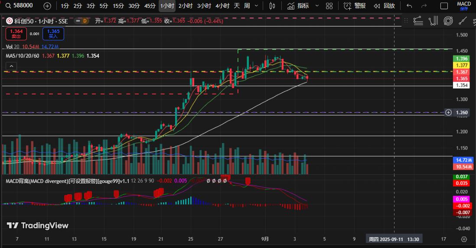
Task: Click the compare or add symbol plus icon
Action: coord(47,6)
